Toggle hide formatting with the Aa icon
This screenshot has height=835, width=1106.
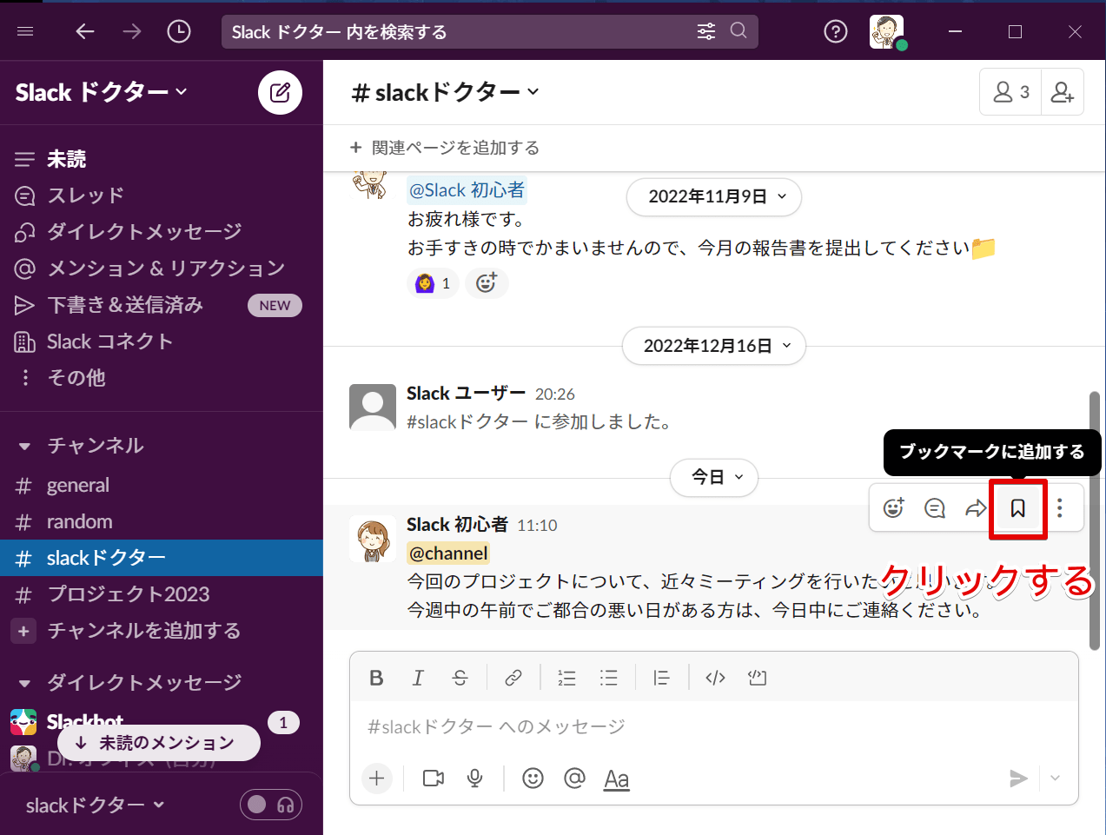(616, 778)
